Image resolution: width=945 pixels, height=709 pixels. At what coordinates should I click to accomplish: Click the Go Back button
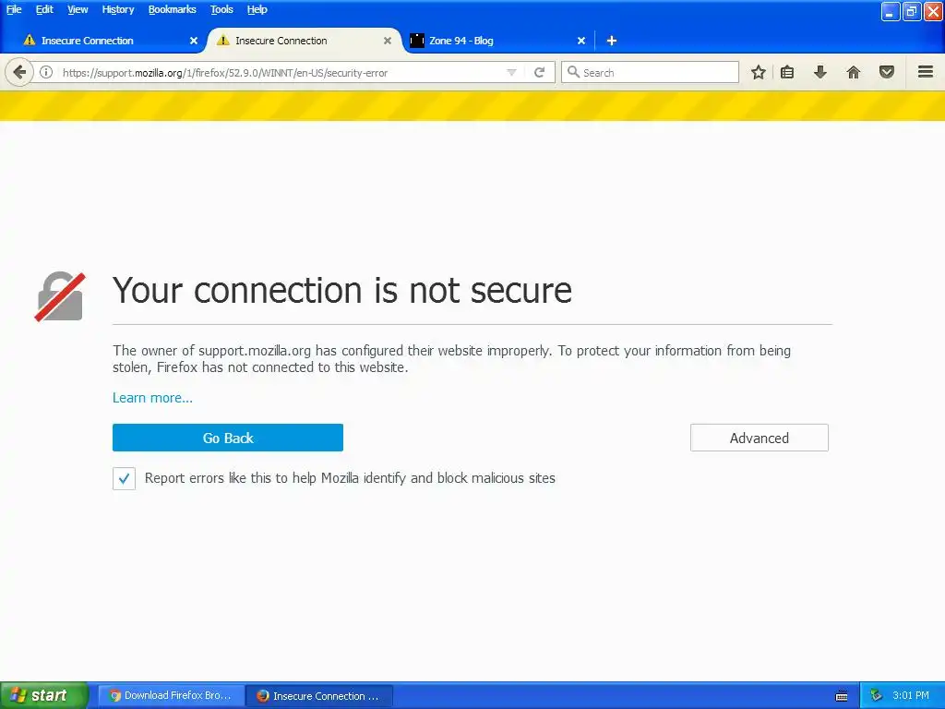(228, 438)
